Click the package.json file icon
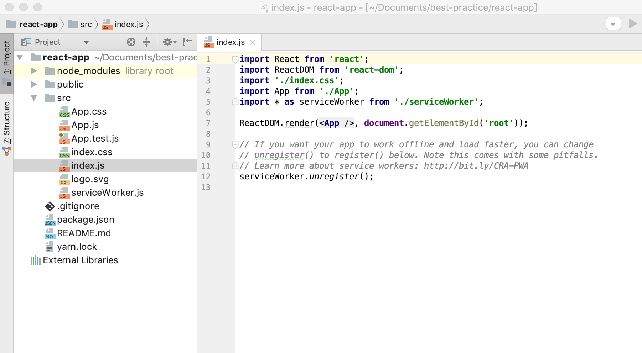The width and height of the screenshot is (642, 353). click(50, 220)
